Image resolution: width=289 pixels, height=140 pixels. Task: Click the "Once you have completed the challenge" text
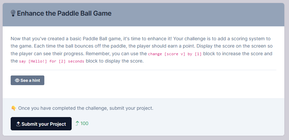[x=86, y=108]
